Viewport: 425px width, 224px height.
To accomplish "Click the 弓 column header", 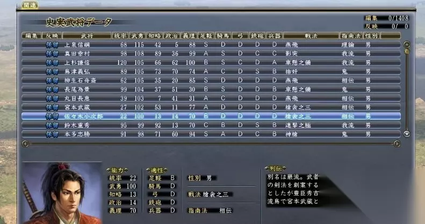I will [x=240, y=36].
